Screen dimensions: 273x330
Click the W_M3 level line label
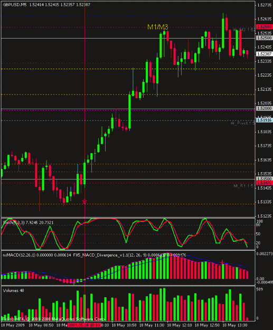pyautogui.click(x=244, y=30)
